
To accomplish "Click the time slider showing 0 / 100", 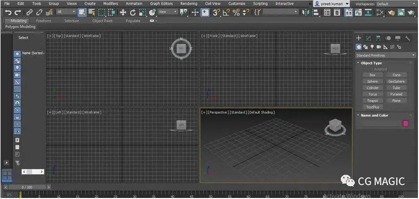I will coord(27,187).
